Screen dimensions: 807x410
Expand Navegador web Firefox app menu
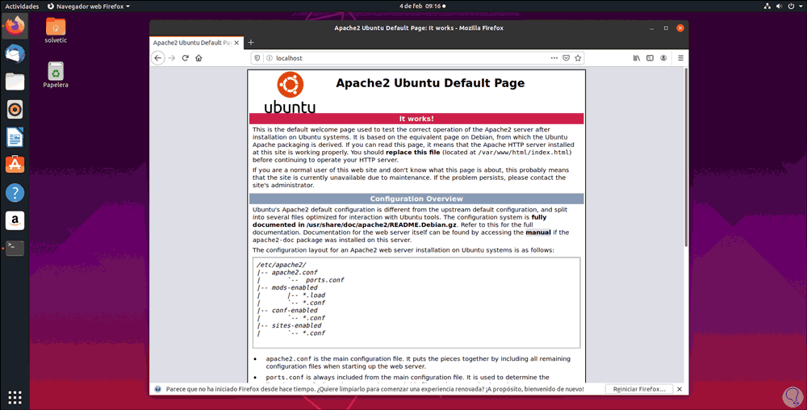pyautogui.click(x=88, y=6)
